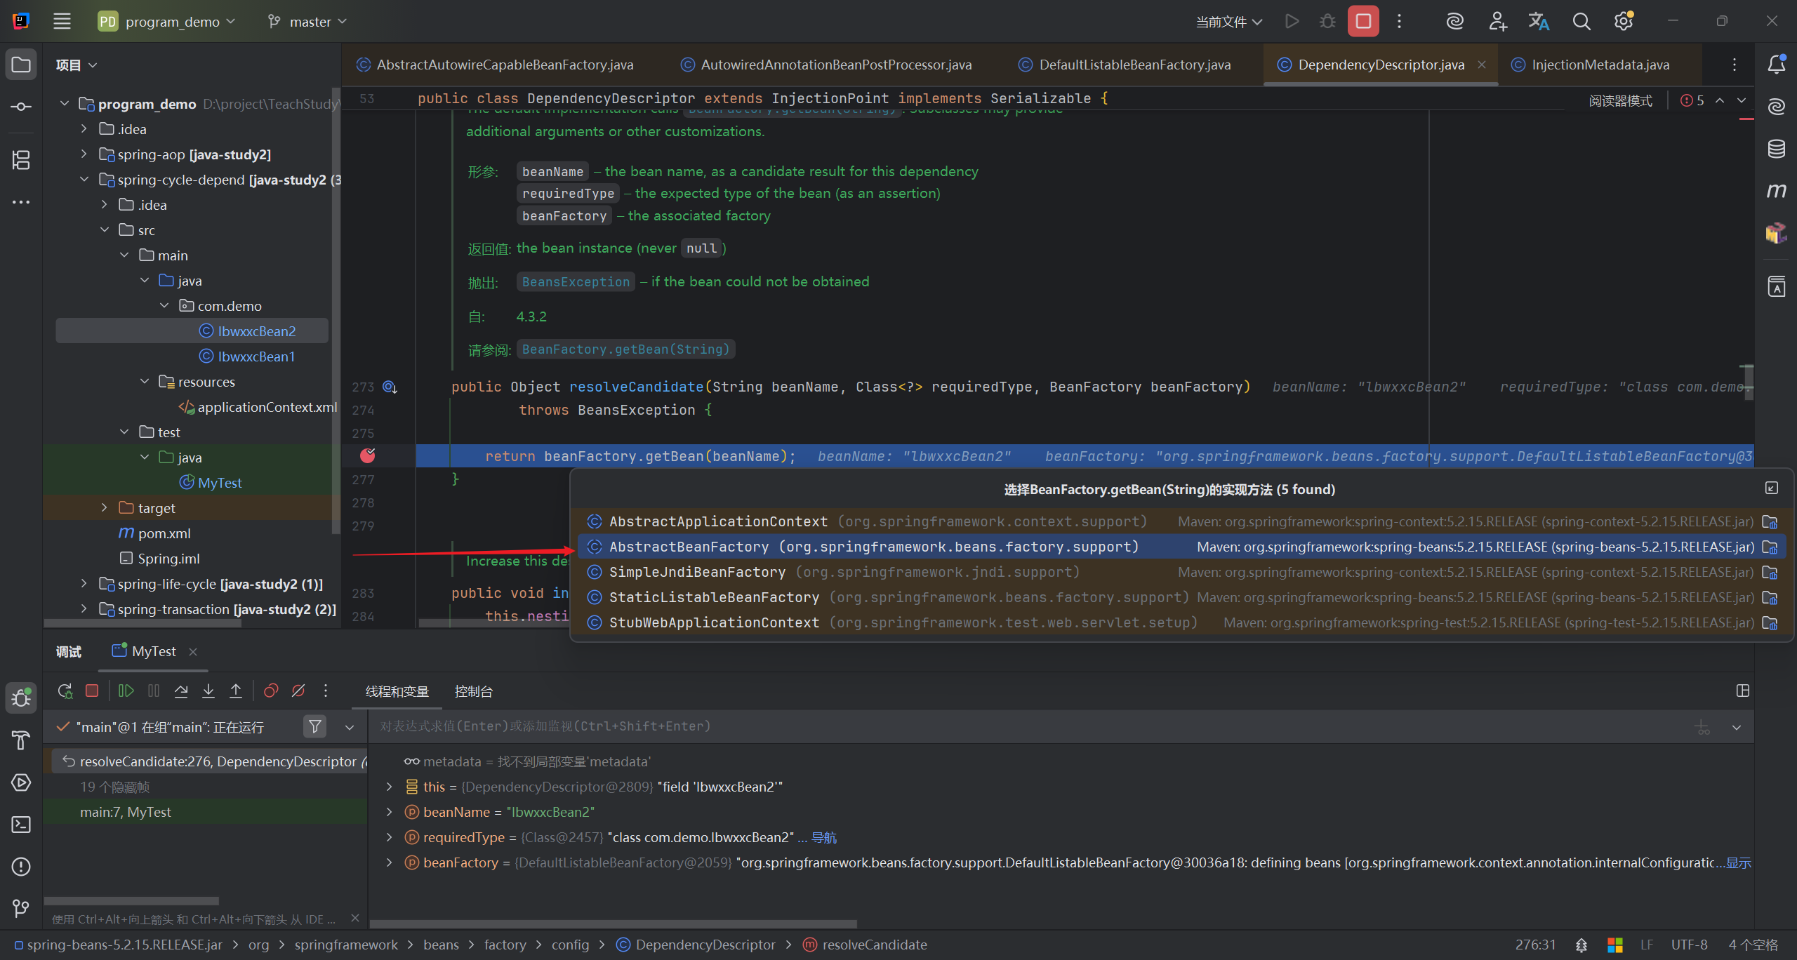Image resolution: width=1797 pixels, height=960 pixels.
Task: Expand the beanFactory variable node
Action: (390, 862)
